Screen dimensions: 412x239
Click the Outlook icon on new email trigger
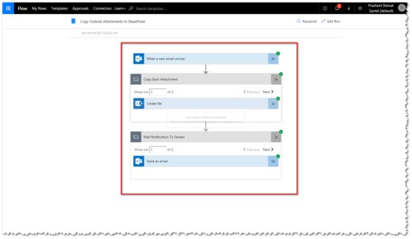[138, 58]
